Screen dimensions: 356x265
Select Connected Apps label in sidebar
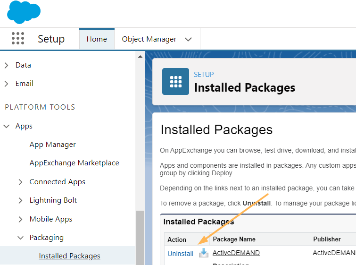[57, 182]
